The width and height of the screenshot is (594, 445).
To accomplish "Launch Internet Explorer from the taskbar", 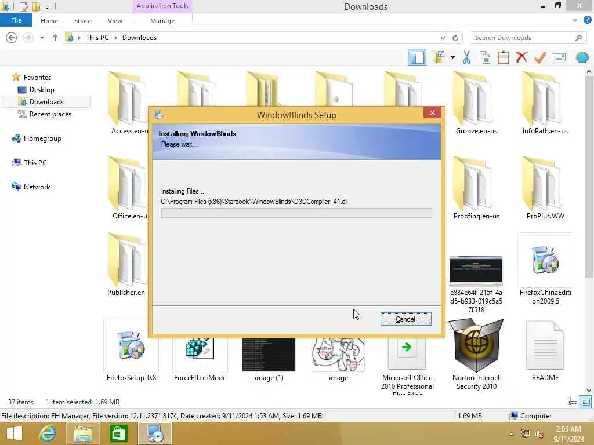I will coord(48,433).
